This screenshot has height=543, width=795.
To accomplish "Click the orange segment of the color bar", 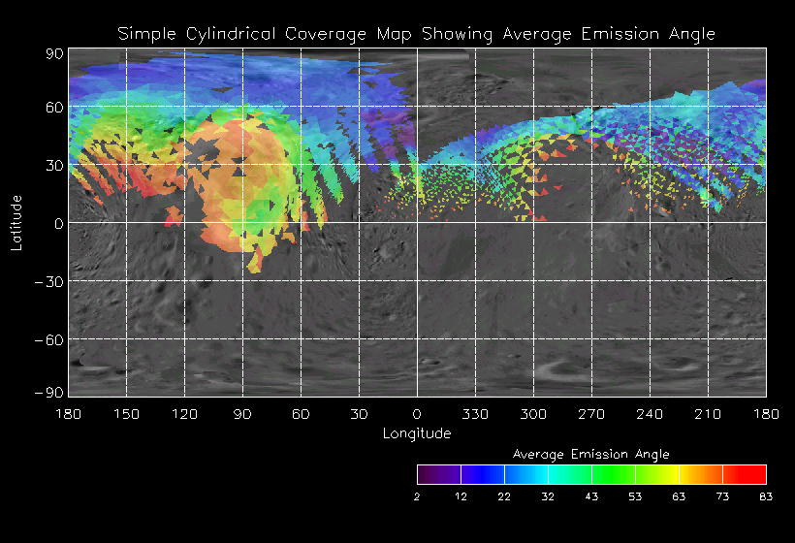I will [x=701, y=474].
